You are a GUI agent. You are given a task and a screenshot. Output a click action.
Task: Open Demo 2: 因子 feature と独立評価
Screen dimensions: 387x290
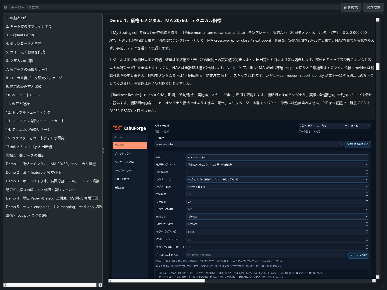[53, 172]
